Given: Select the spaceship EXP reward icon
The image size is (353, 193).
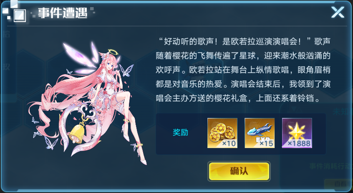Looking at the screenshot, I should pyautogui.click(x=260, y=133).
